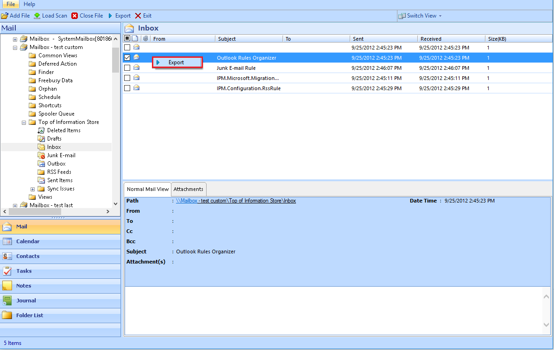Collapse Top of Information Store node
Image resolution: width=554 pixels, height=350 pixels.
(x=24, y=123)
